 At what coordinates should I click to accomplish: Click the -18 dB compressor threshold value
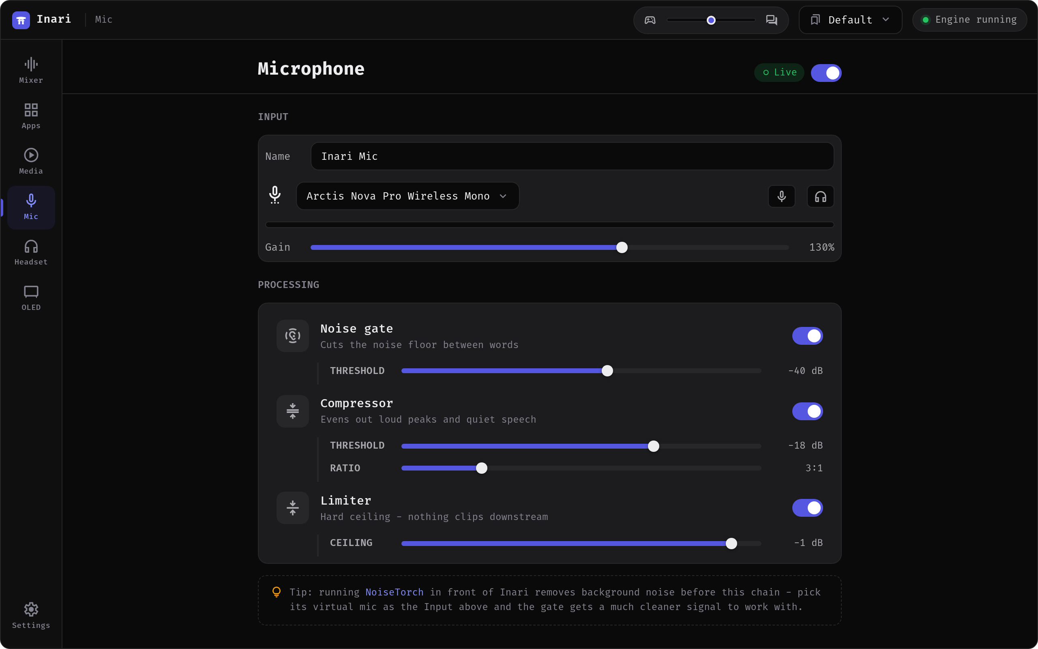coord(805,445)
